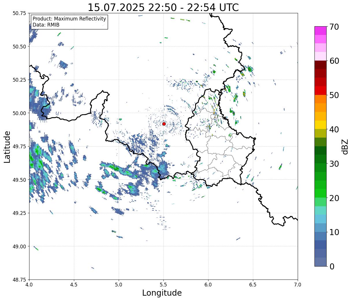Image resolution: width=352 pixels, height=300 pixels.
Task: Click the plot title '15.07.2025 22:50 - 22:54 UTC'
Action: pos(163,7)
